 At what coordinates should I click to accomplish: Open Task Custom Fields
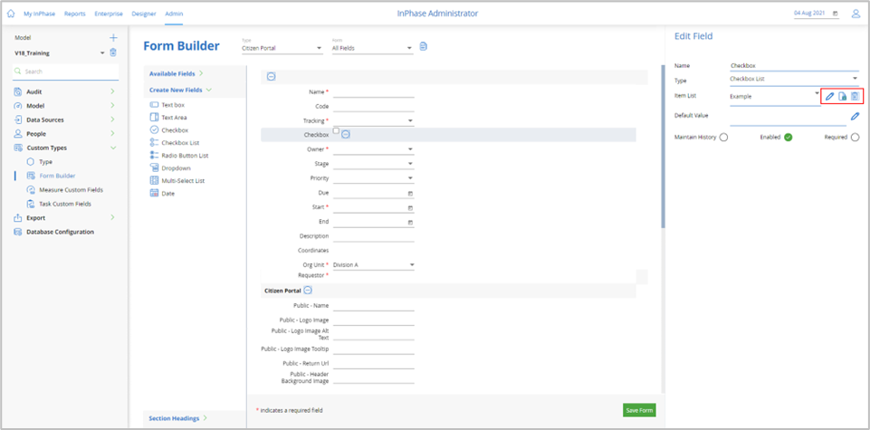pos(65,204)
